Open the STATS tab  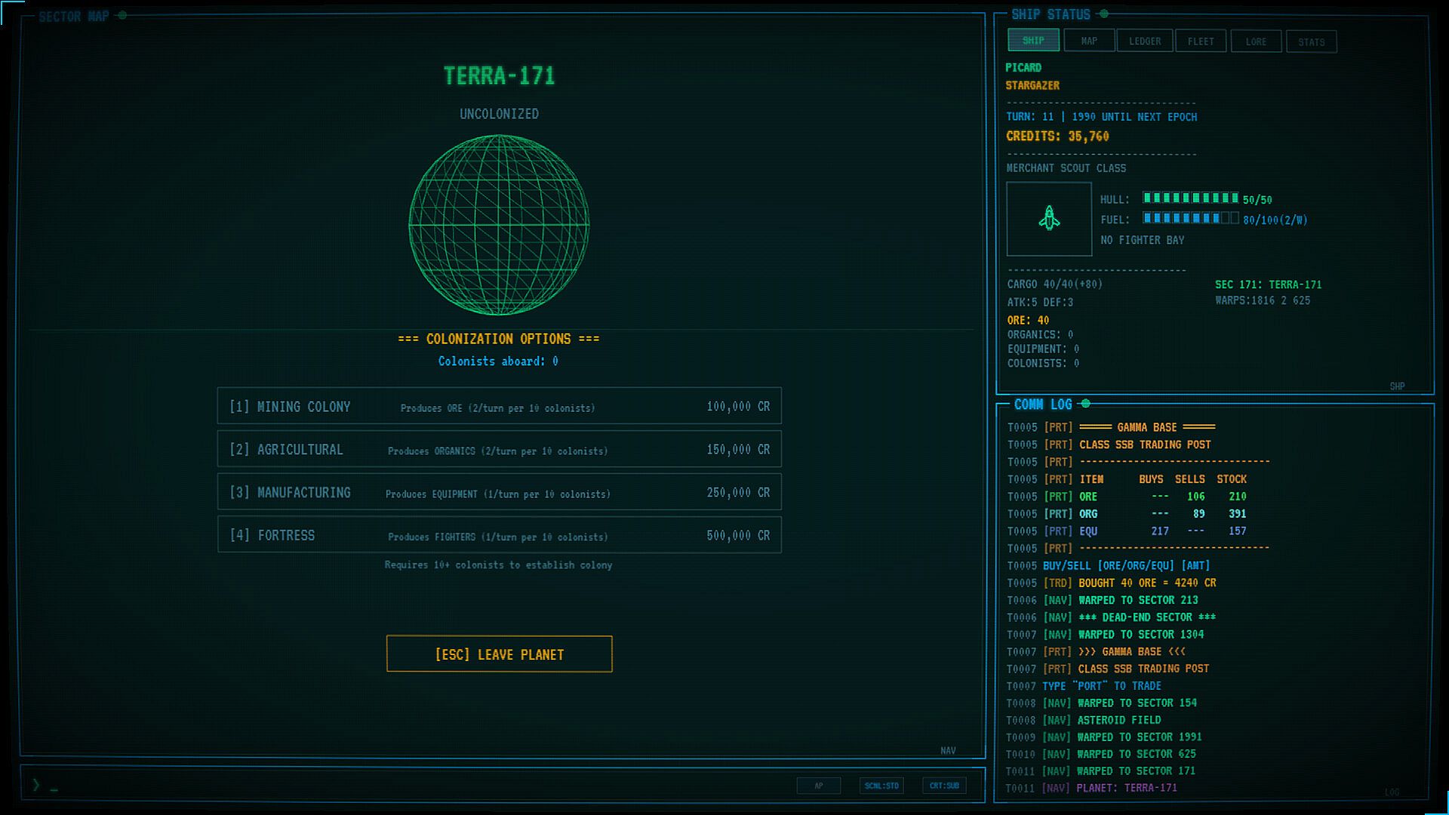(x=1312, y=42)
